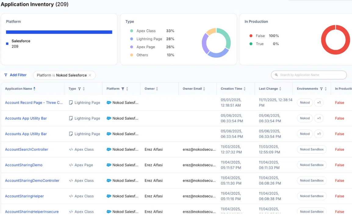Click the In Production red donut chart
Image resolution: width=352 pixels, height=216 pixels.
click(336, 40)
